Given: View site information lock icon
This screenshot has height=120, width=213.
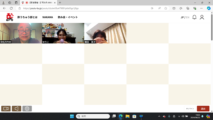Looking at the screenshot, I should click(20, 8).
